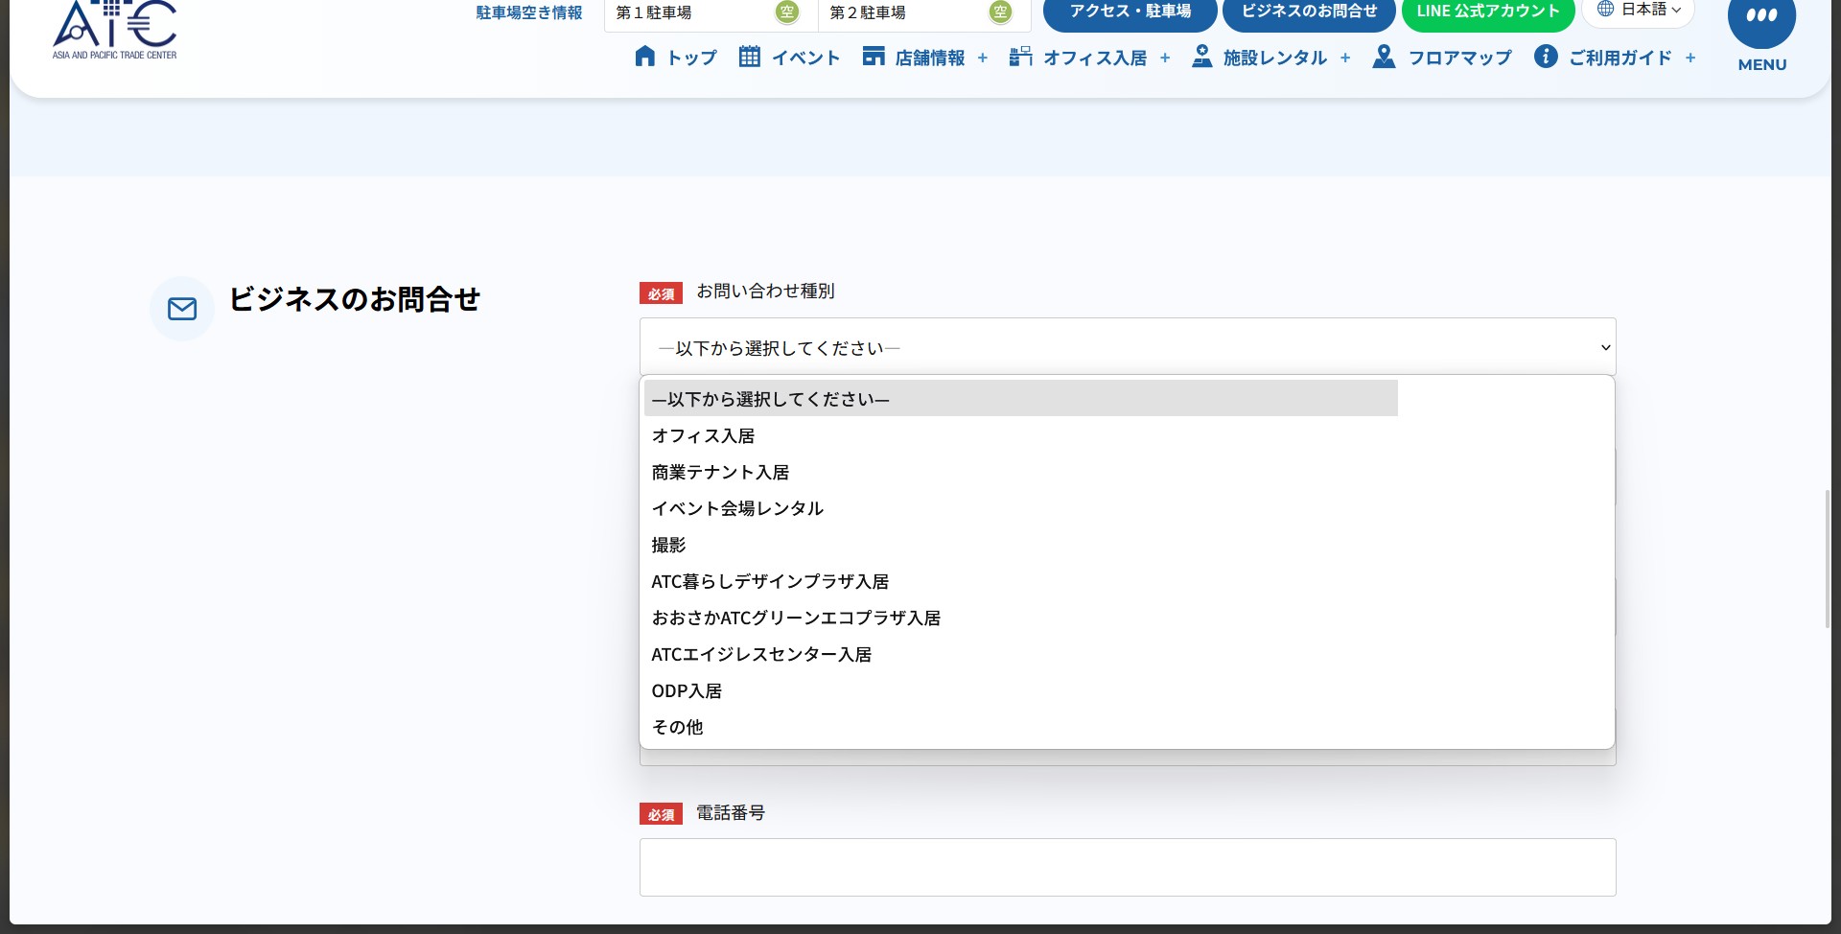The image size is (1841, 934).
Task: Click the 第1駐車場 availability indicator
Action: click(x=787, y=12)
